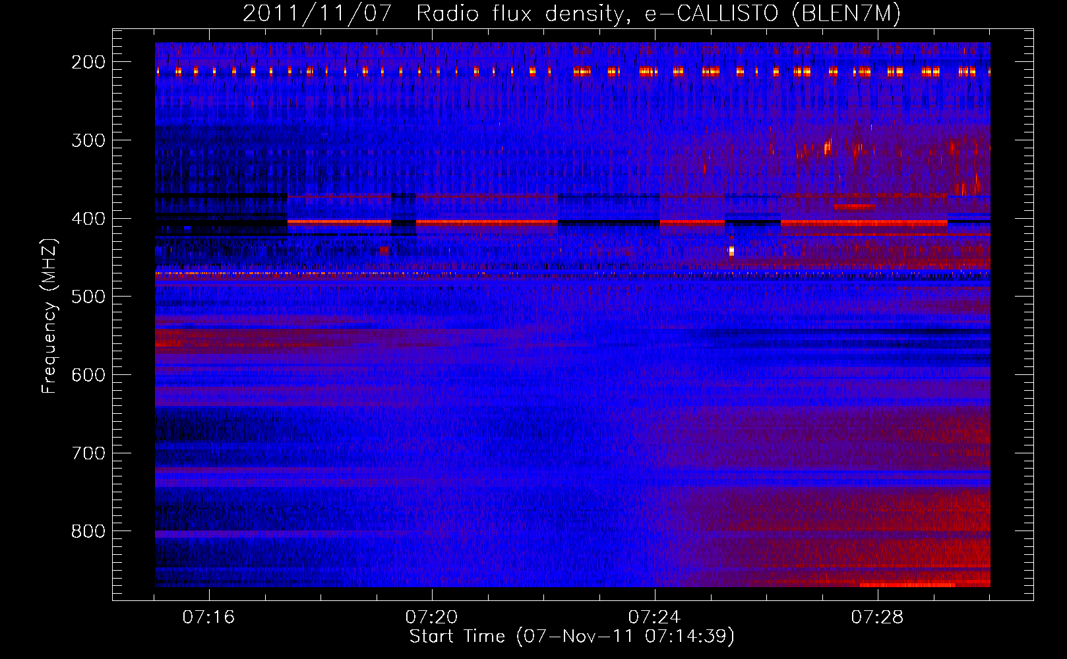Click the 400 frequency tick label
This screenshot has height=659, width=1067.
click(x=88, y=219)
